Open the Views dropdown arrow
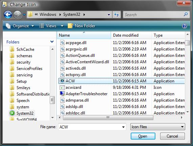Viewport: 193px width, 146px height. (62, 26)
